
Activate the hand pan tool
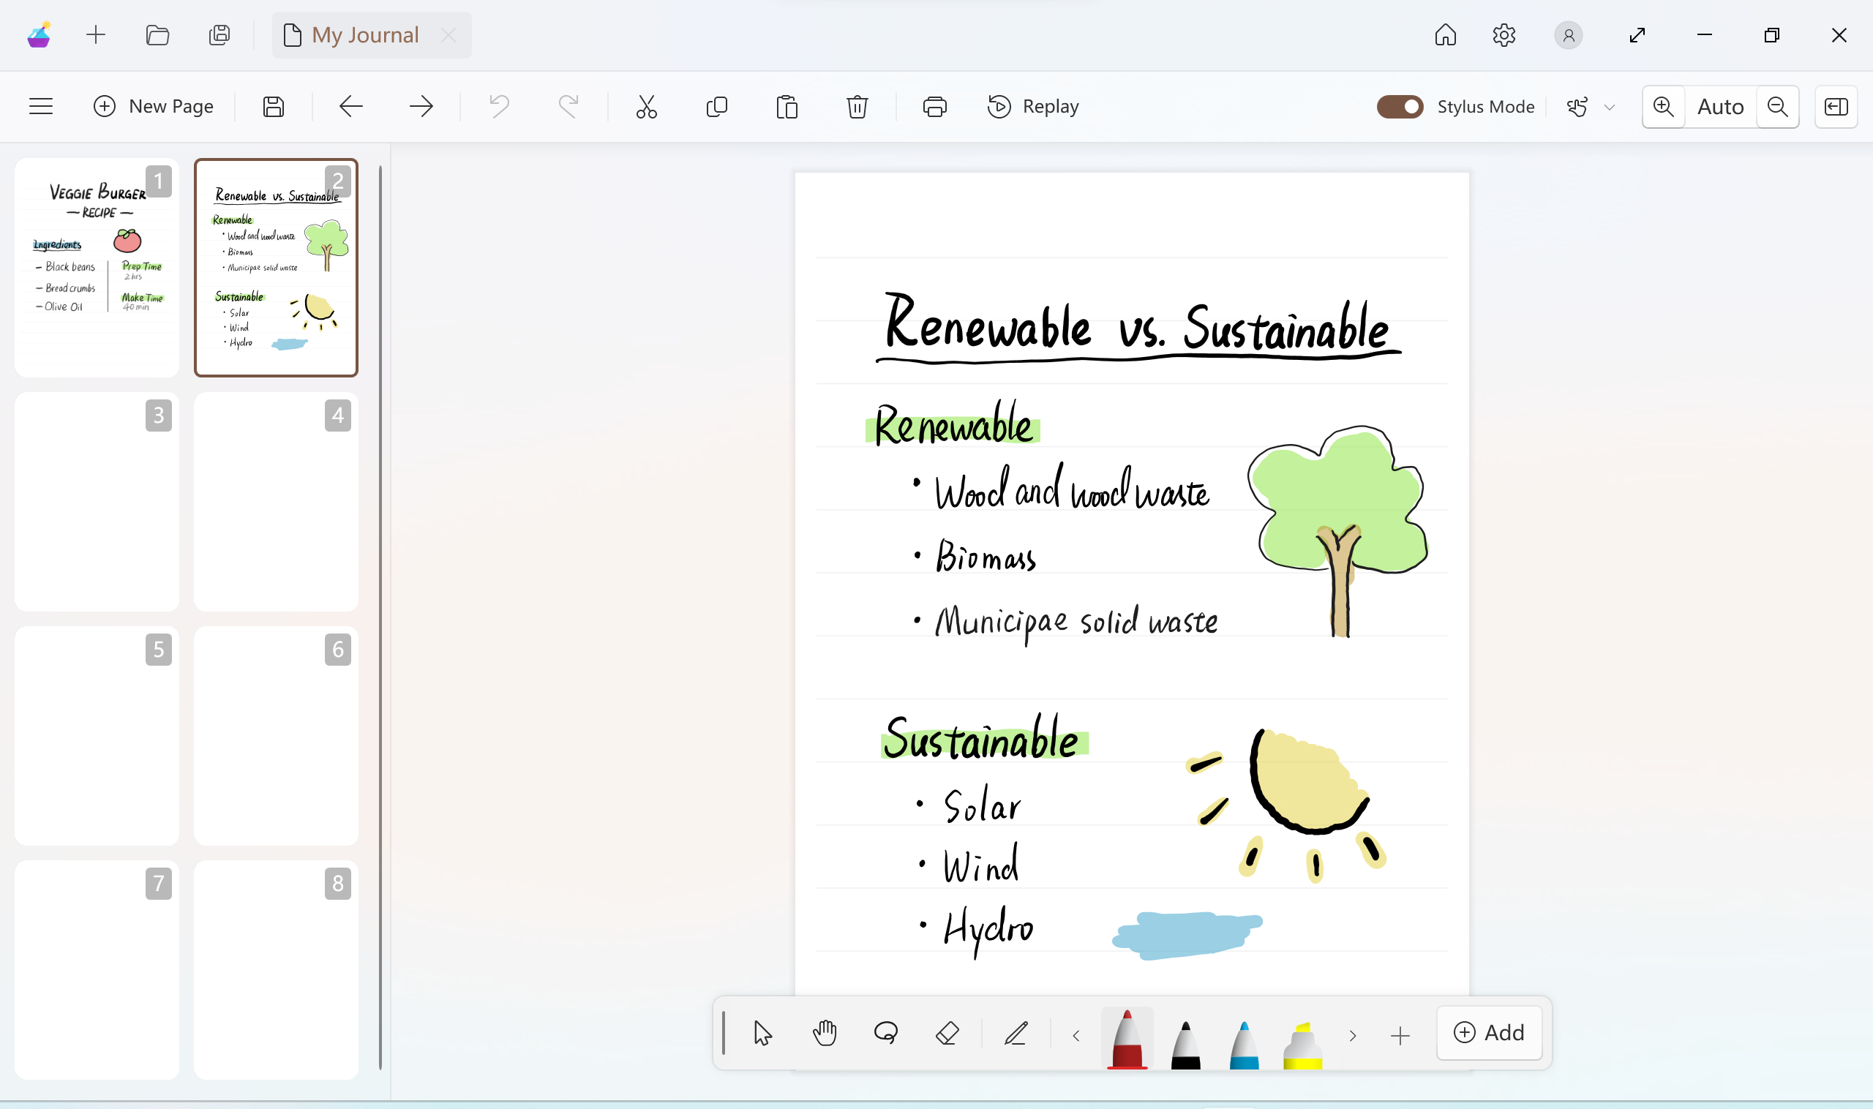click(825, 1034)
